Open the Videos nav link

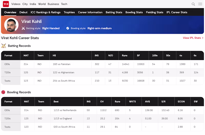[x=16, y=4]
